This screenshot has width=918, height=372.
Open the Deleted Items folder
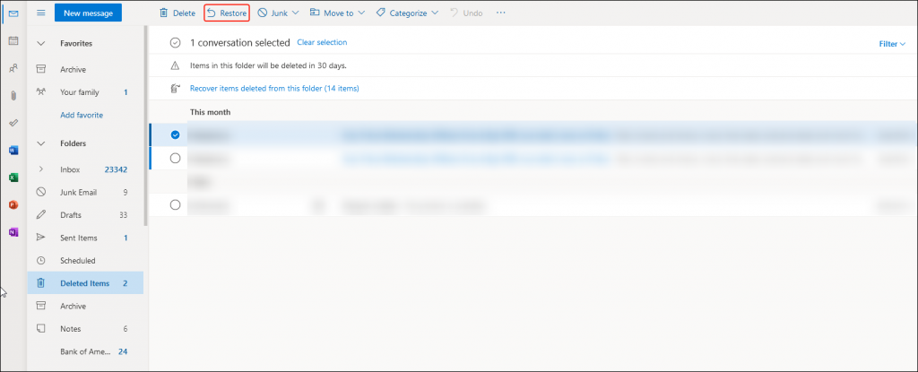84,283
